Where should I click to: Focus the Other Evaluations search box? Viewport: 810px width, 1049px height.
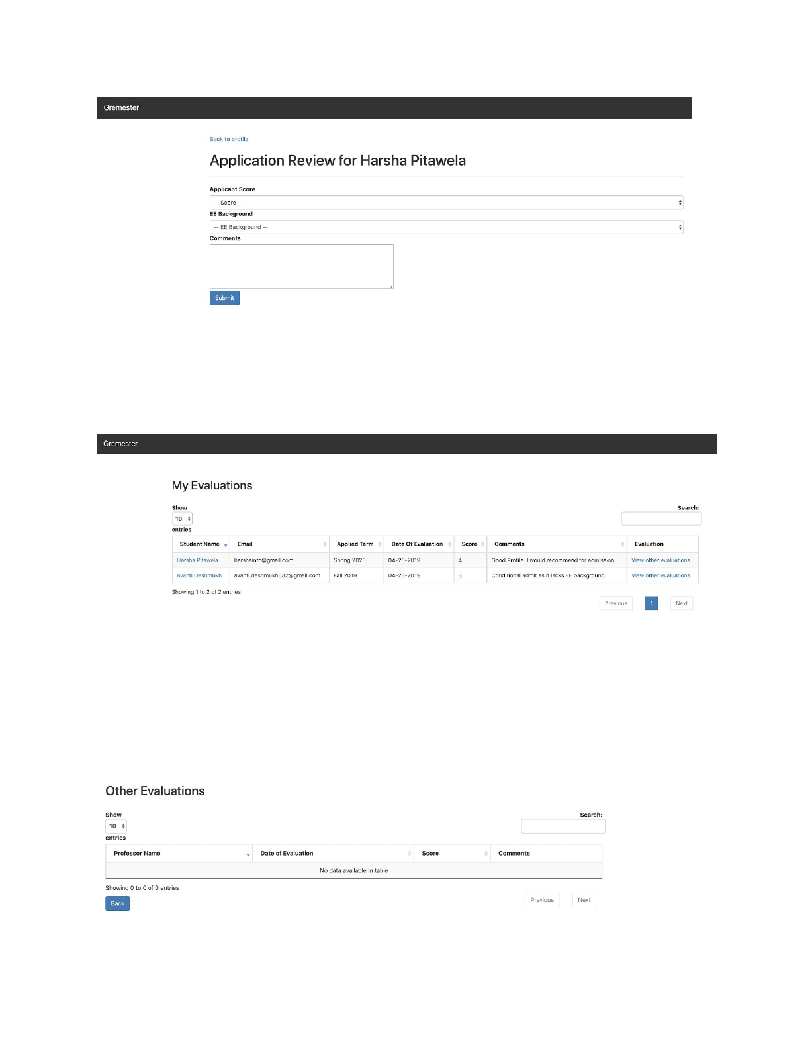(563, 826)
